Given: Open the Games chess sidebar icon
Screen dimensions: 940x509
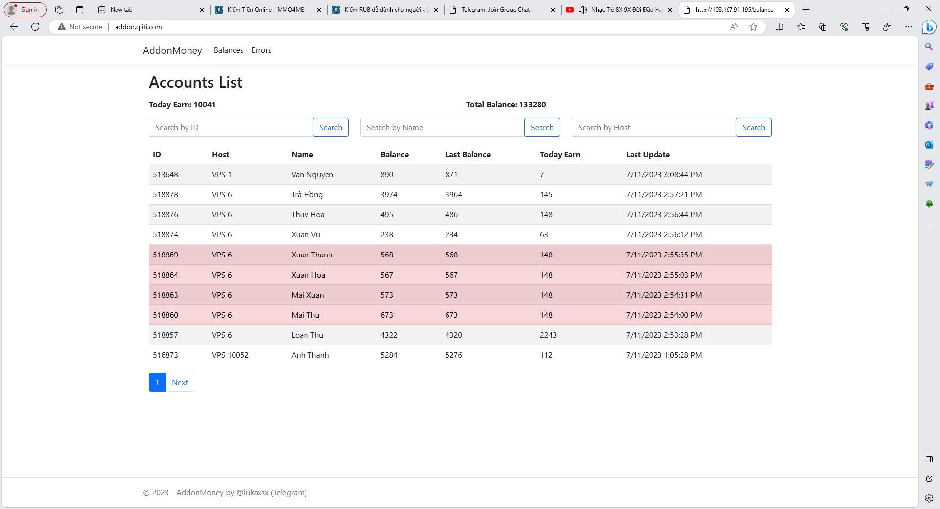Looking at the screenshot, I should tap(929, 106).
